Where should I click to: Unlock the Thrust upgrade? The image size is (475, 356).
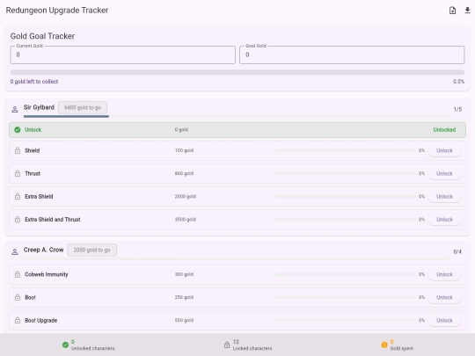coord(444,173)
